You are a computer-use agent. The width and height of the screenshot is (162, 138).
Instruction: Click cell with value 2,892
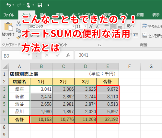tap(64, 97)
